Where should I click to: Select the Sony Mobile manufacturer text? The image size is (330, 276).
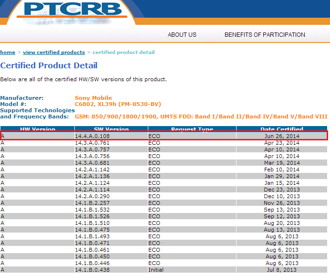click(93, 98)
